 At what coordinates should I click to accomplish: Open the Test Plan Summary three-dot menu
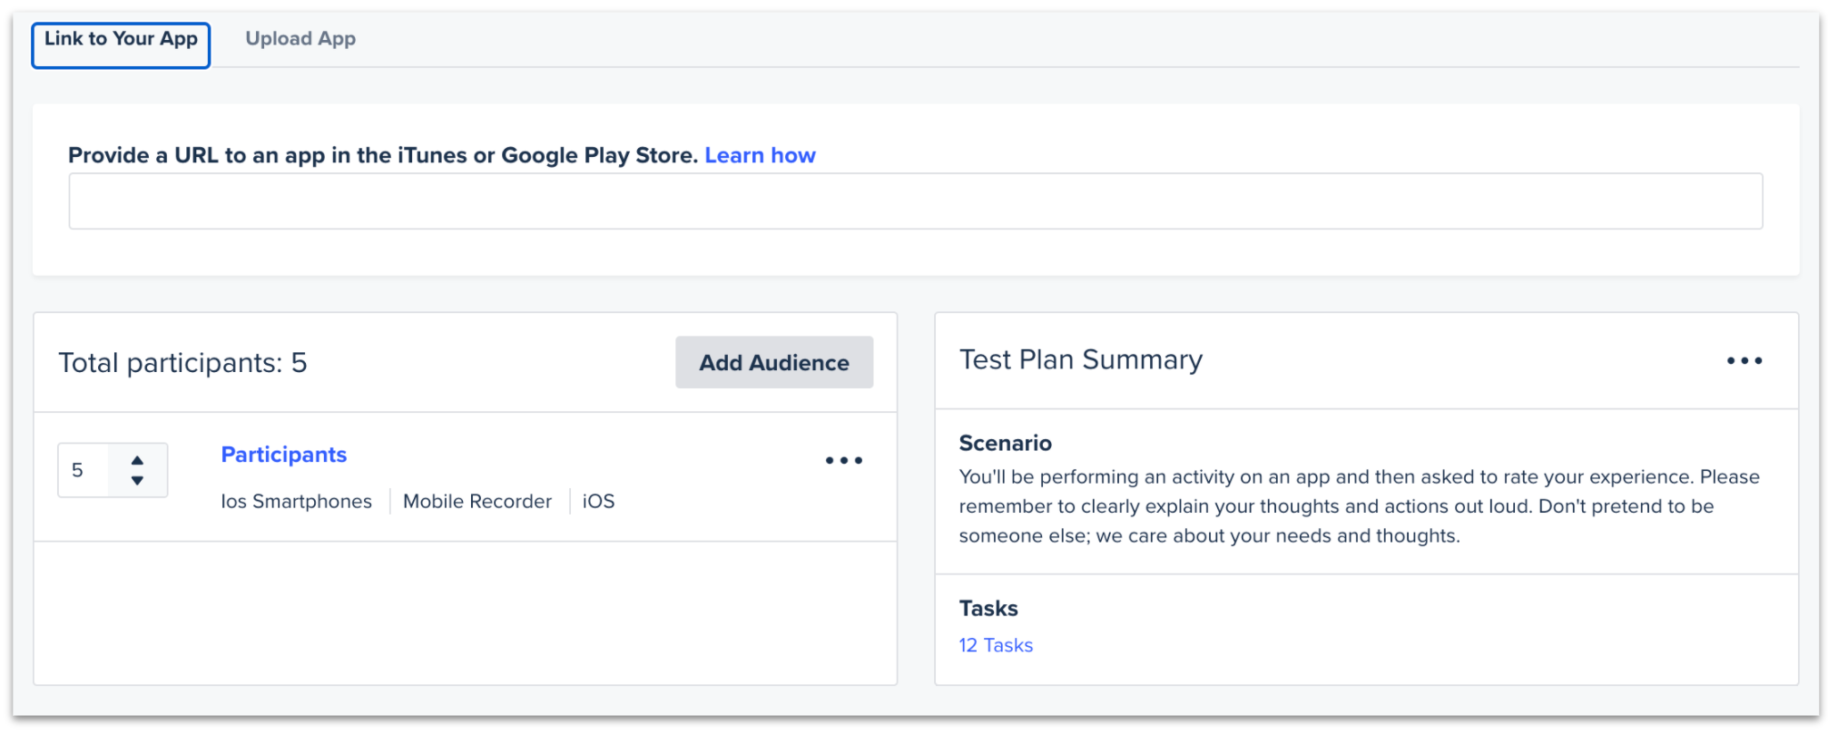coord(1744,361)
